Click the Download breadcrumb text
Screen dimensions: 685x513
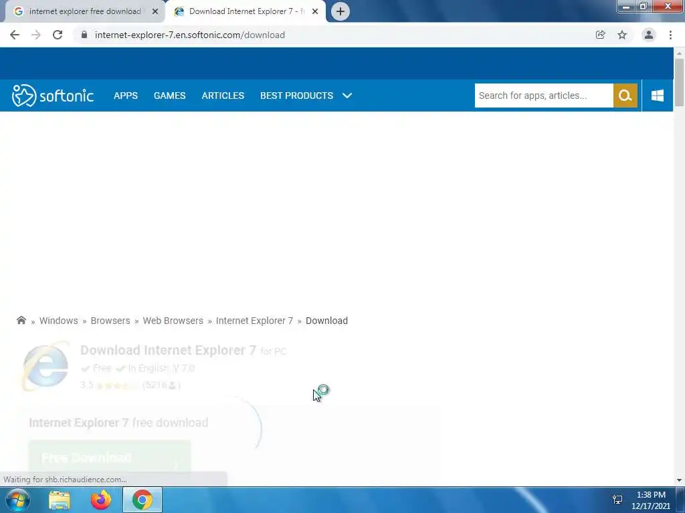click(x=326, y=321)
